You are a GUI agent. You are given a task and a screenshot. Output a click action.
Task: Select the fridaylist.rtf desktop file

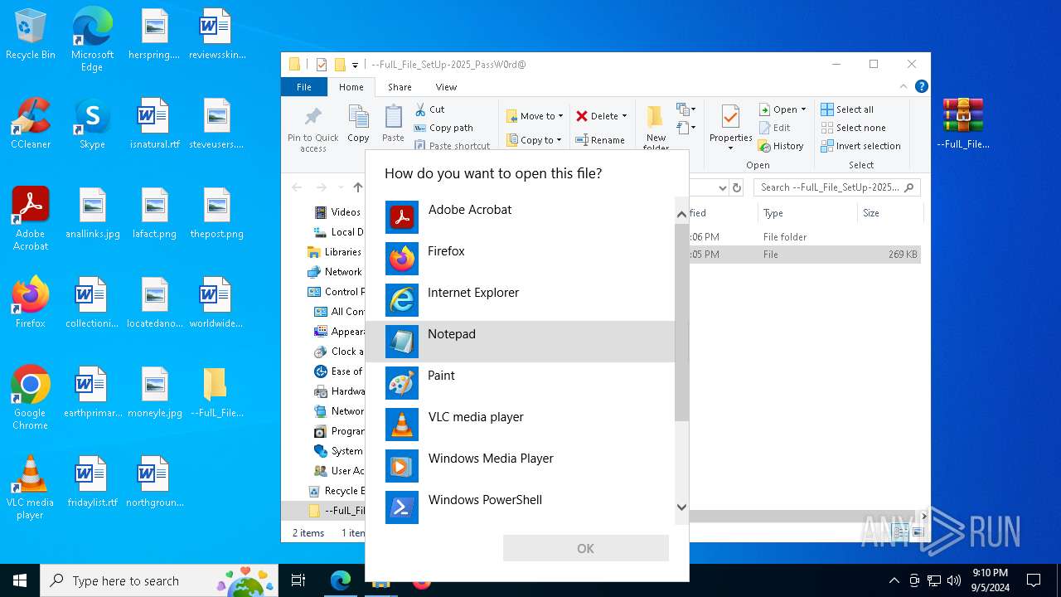pyautogui.click(x=92, y=482)
